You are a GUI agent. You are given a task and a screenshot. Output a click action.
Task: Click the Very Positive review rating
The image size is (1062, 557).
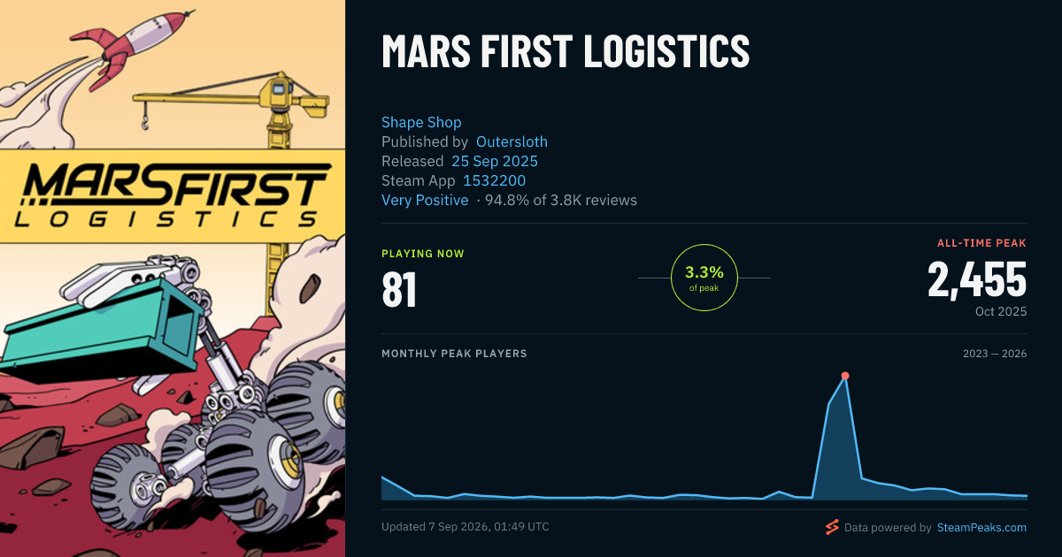425,200
